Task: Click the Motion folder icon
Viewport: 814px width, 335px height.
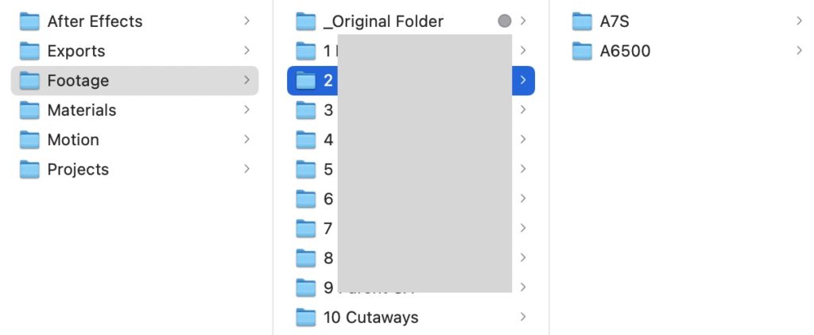Action: point(29,141)
